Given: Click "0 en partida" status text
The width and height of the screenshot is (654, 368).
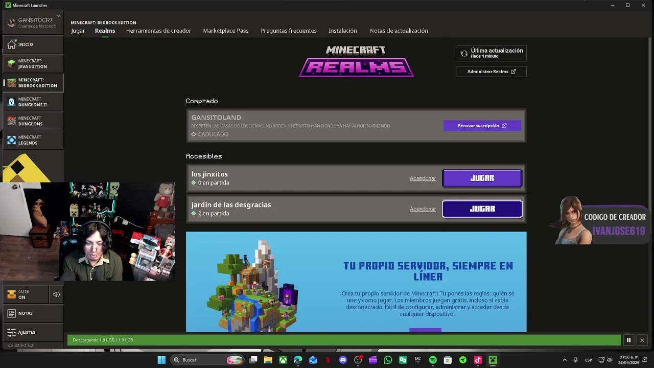Looking at the screenshot, I should click(x=214, y=183).
